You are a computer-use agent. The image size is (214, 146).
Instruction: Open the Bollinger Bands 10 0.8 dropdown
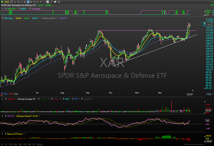(x=39, y=116)
